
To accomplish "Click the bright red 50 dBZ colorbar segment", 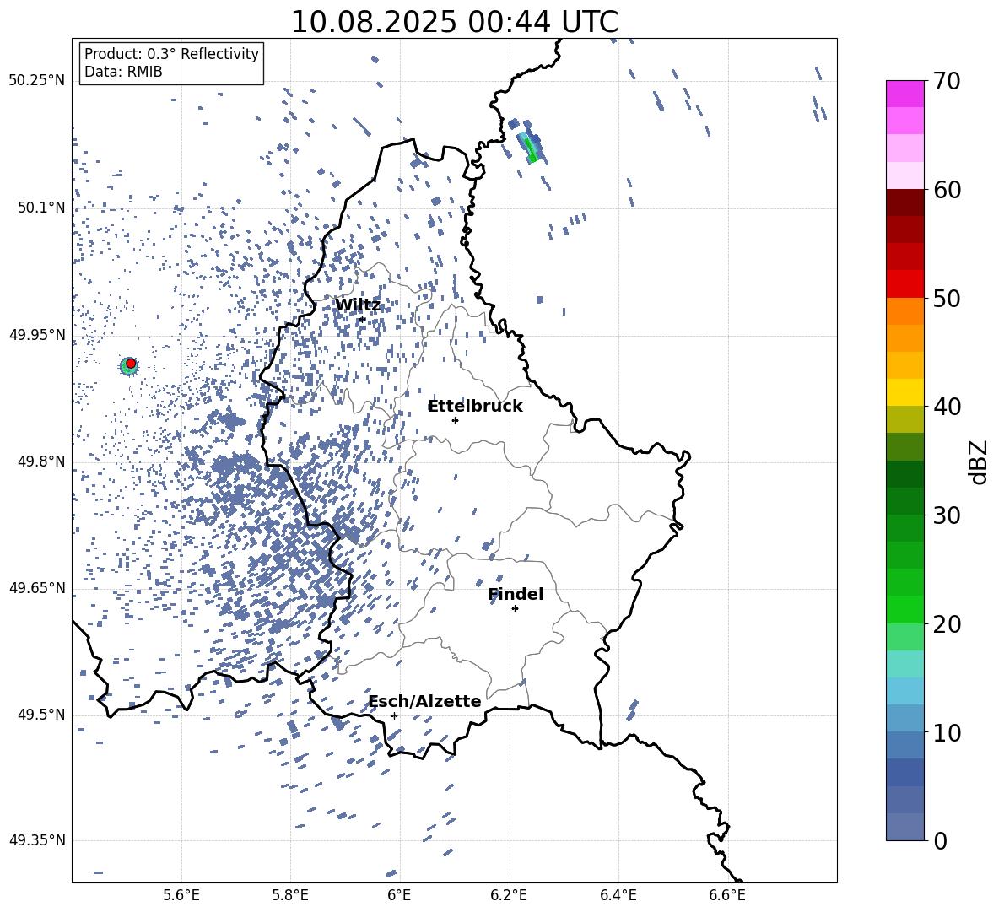I will [x=904, y=284].
